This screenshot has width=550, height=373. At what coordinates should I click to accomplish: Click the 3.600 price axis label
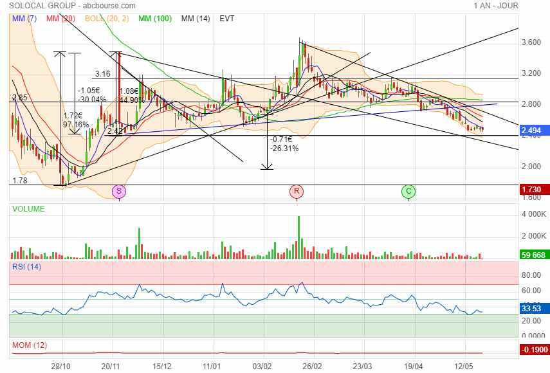pyautogui.click(x=531, y=42)
